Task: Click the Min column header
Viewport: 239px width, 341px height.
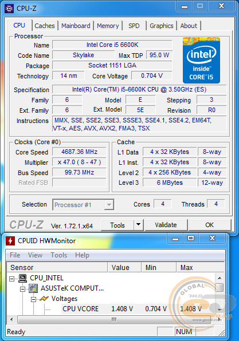Action: point(159,267)
